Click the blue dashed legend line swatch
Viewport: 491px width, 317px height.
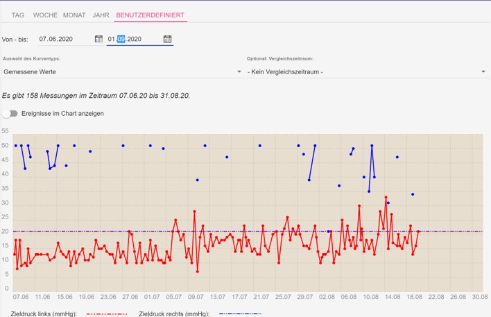point(240,314)
